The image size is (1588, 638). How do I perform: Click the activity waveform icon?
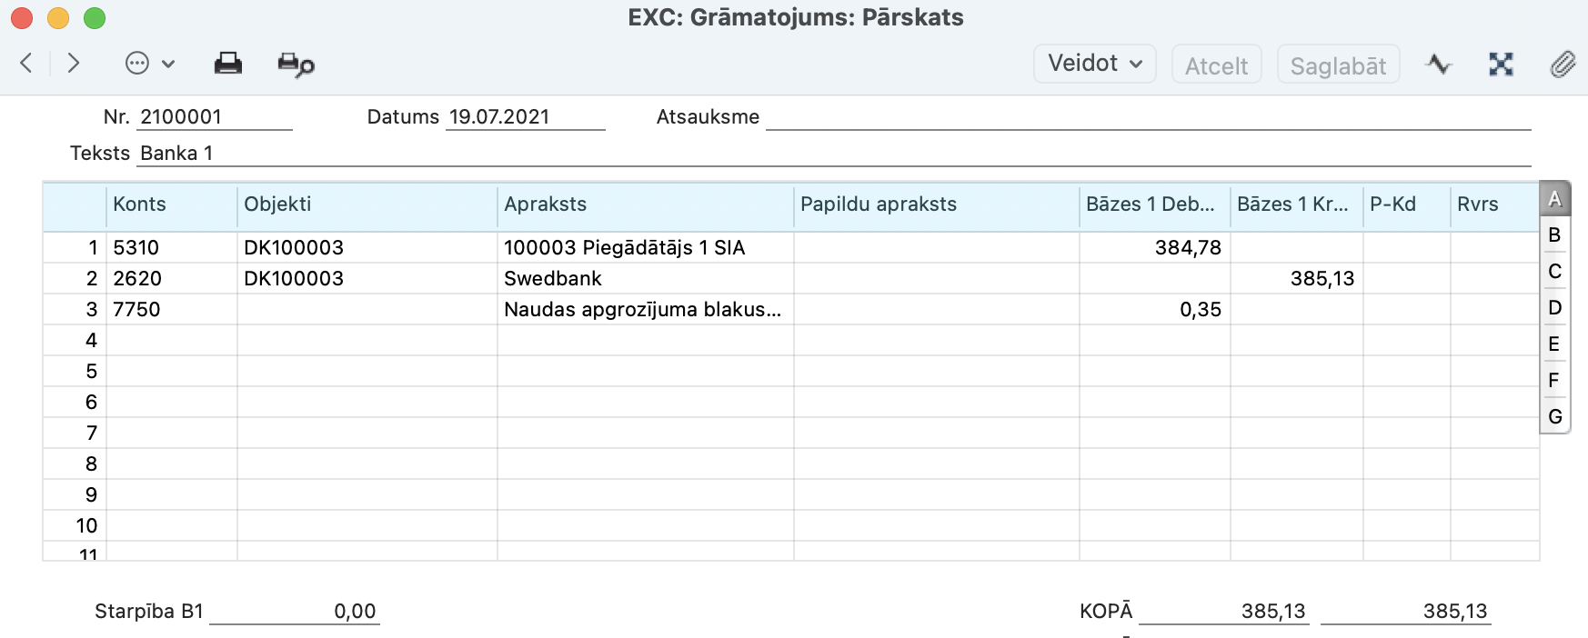click(1439, 64)
